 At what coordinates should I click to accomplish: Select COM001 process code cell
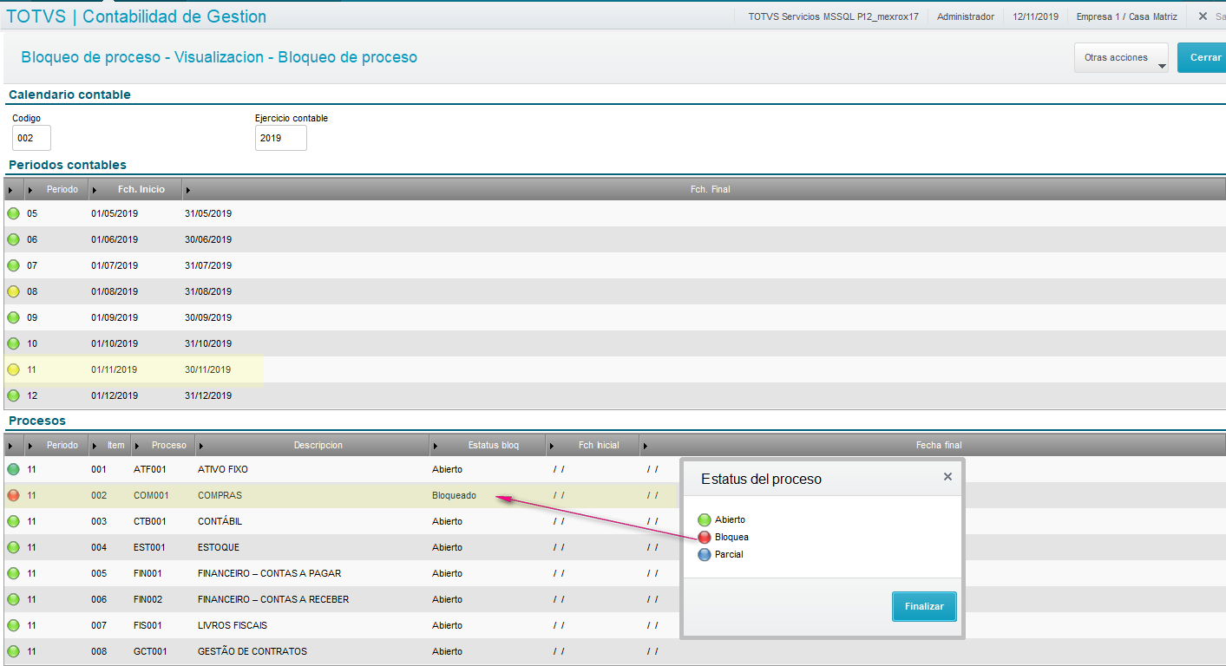(x=151, y=495)
